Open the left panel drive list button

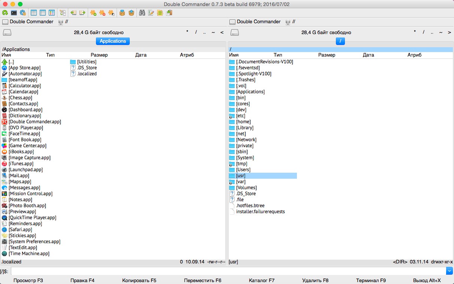(7, 32)
